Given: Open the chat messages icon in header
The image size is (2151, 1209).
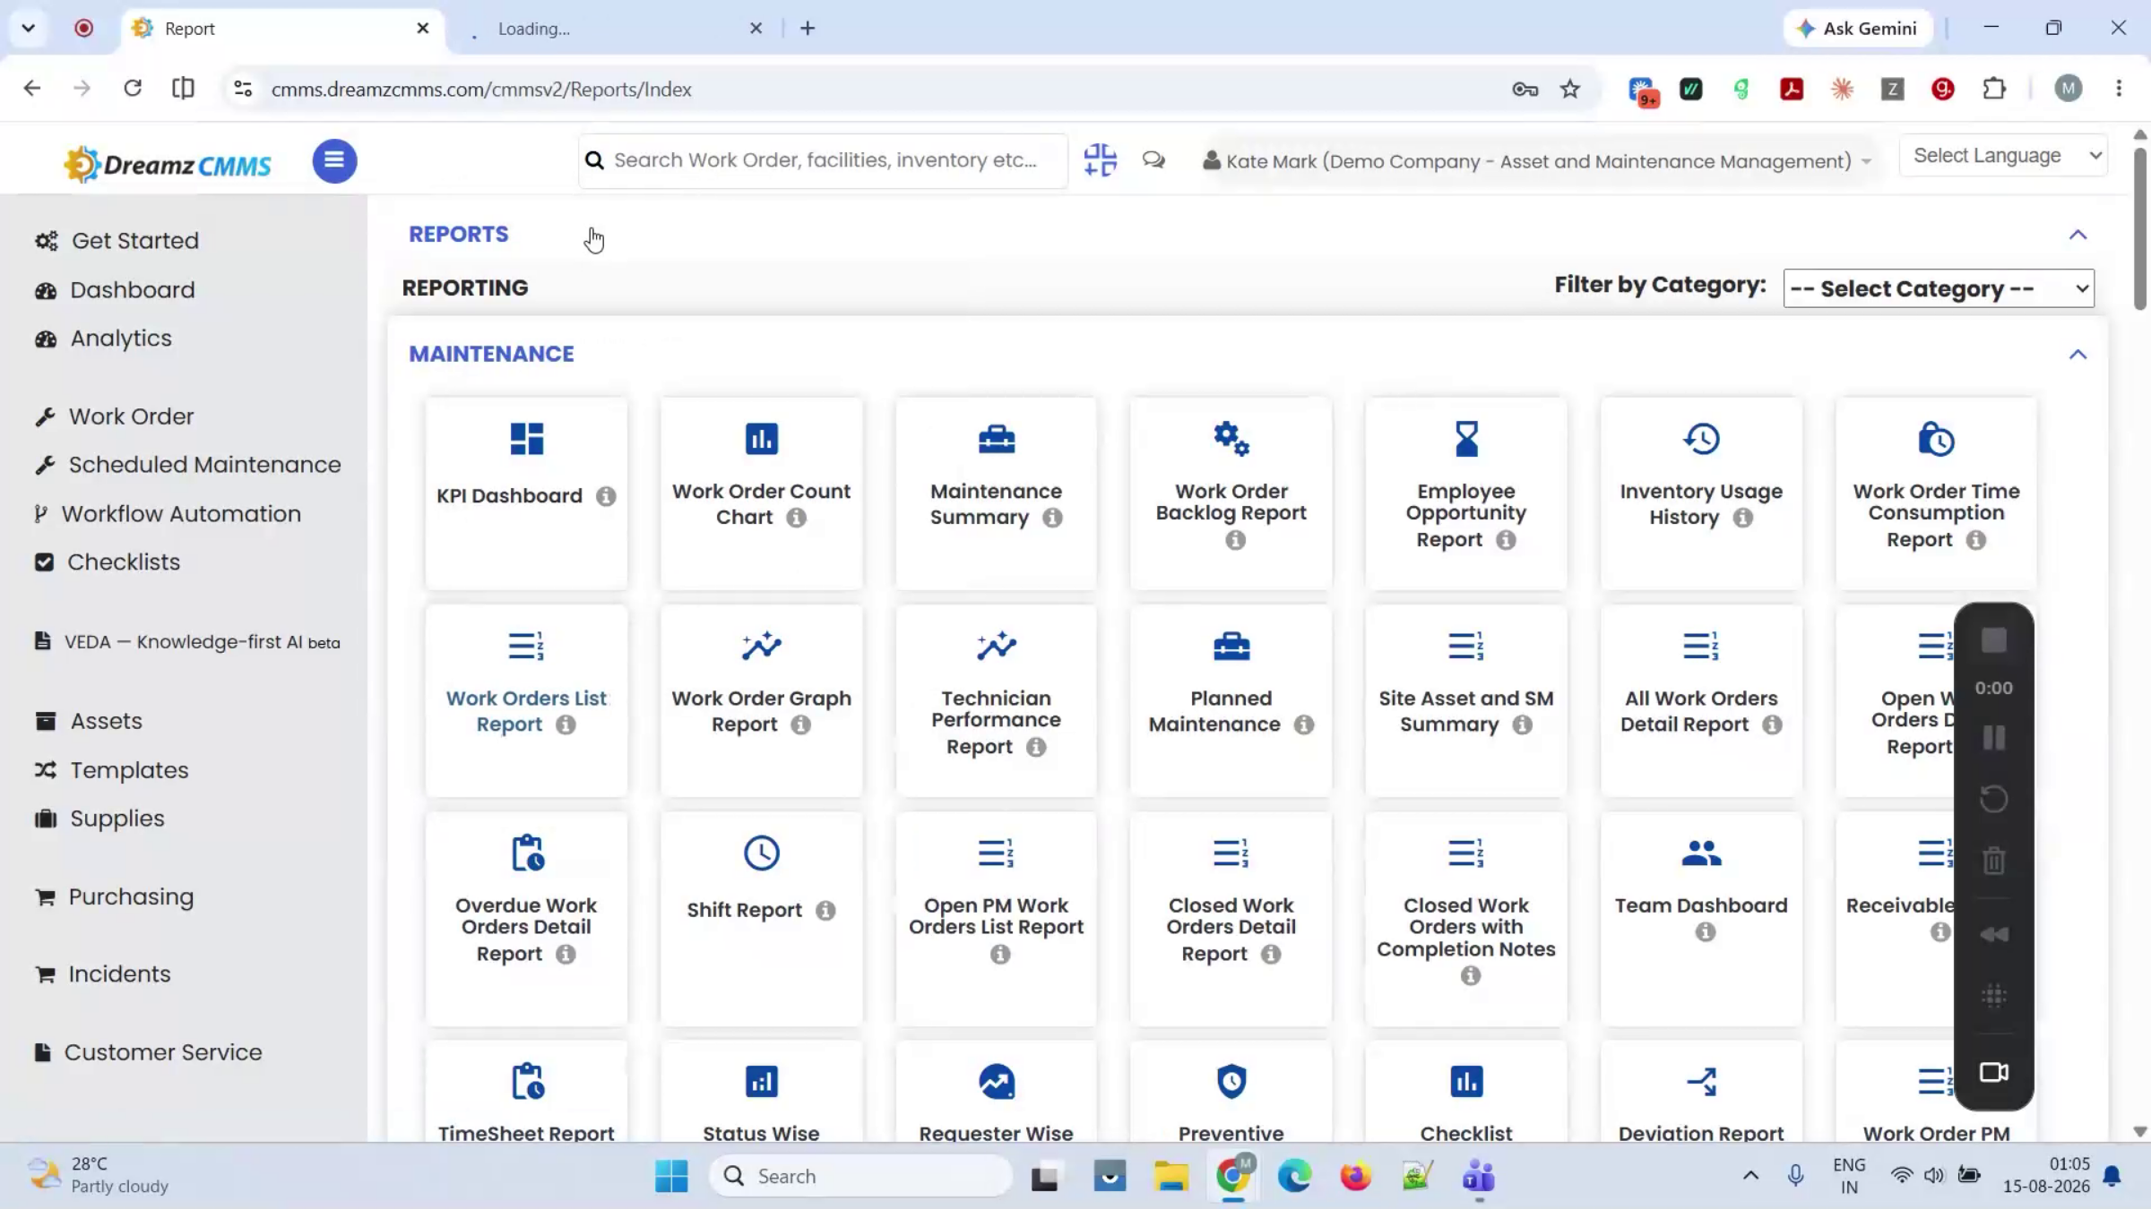Looking at the screenshot, I should pos(1153,161).
